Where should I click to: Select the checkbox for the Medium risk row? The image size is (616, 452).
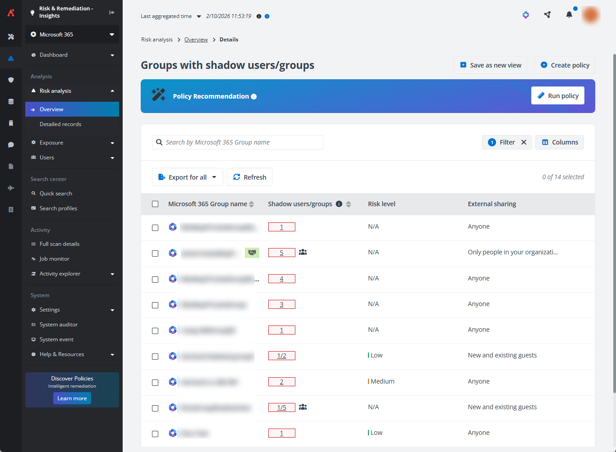155,383
